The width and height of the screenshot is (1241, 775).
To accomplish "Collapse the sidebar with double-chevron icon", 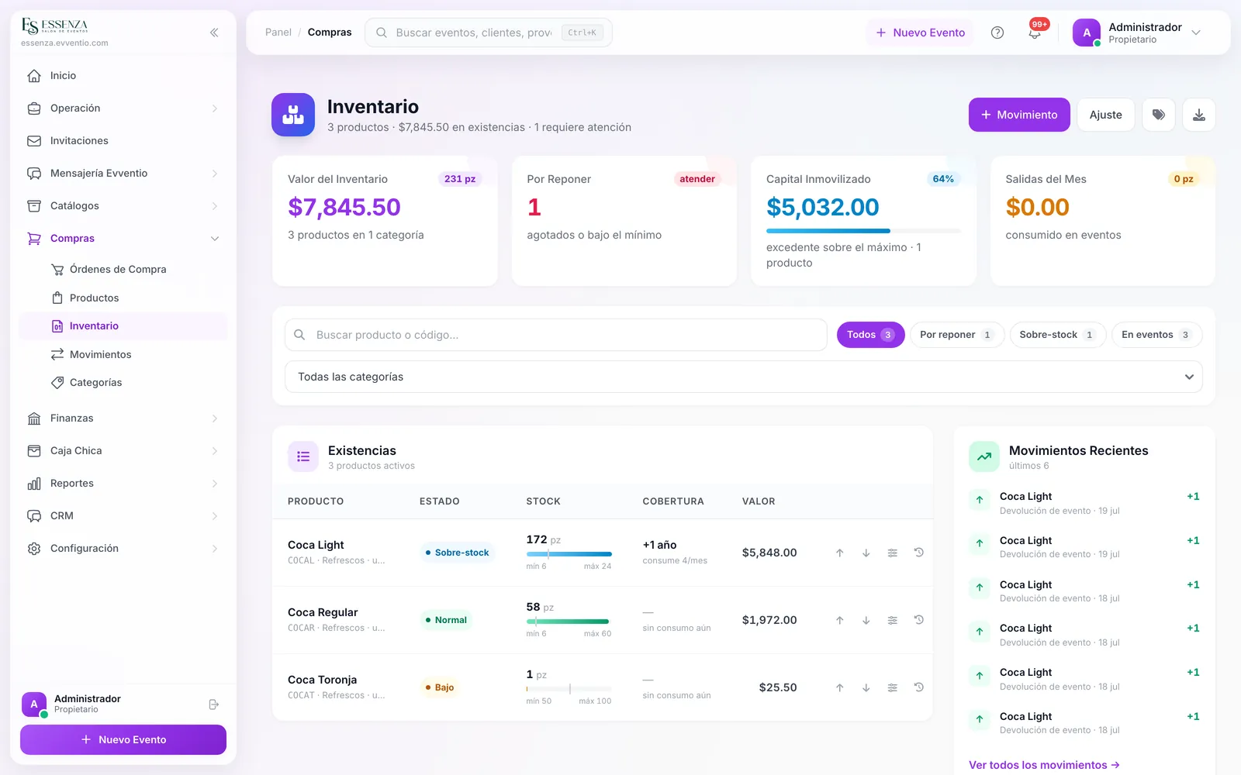I will (214, 33).
